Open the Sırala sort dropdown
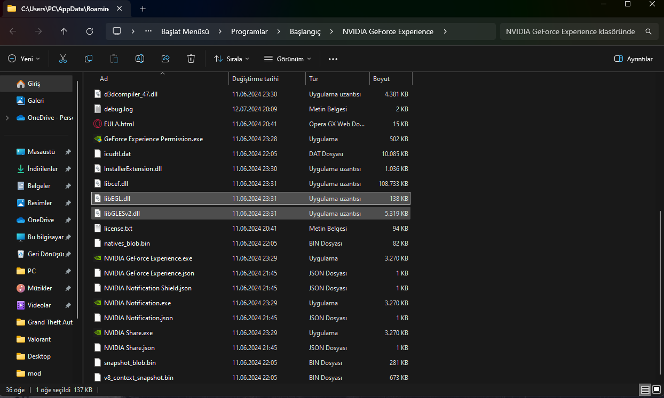This screenshot has width=664, height=398. [232, 59]
